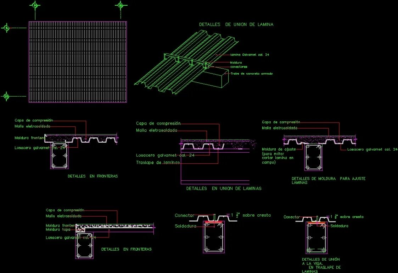Select "Malla eletrosoldada" in the union de laminas detail

coord(157,130)
